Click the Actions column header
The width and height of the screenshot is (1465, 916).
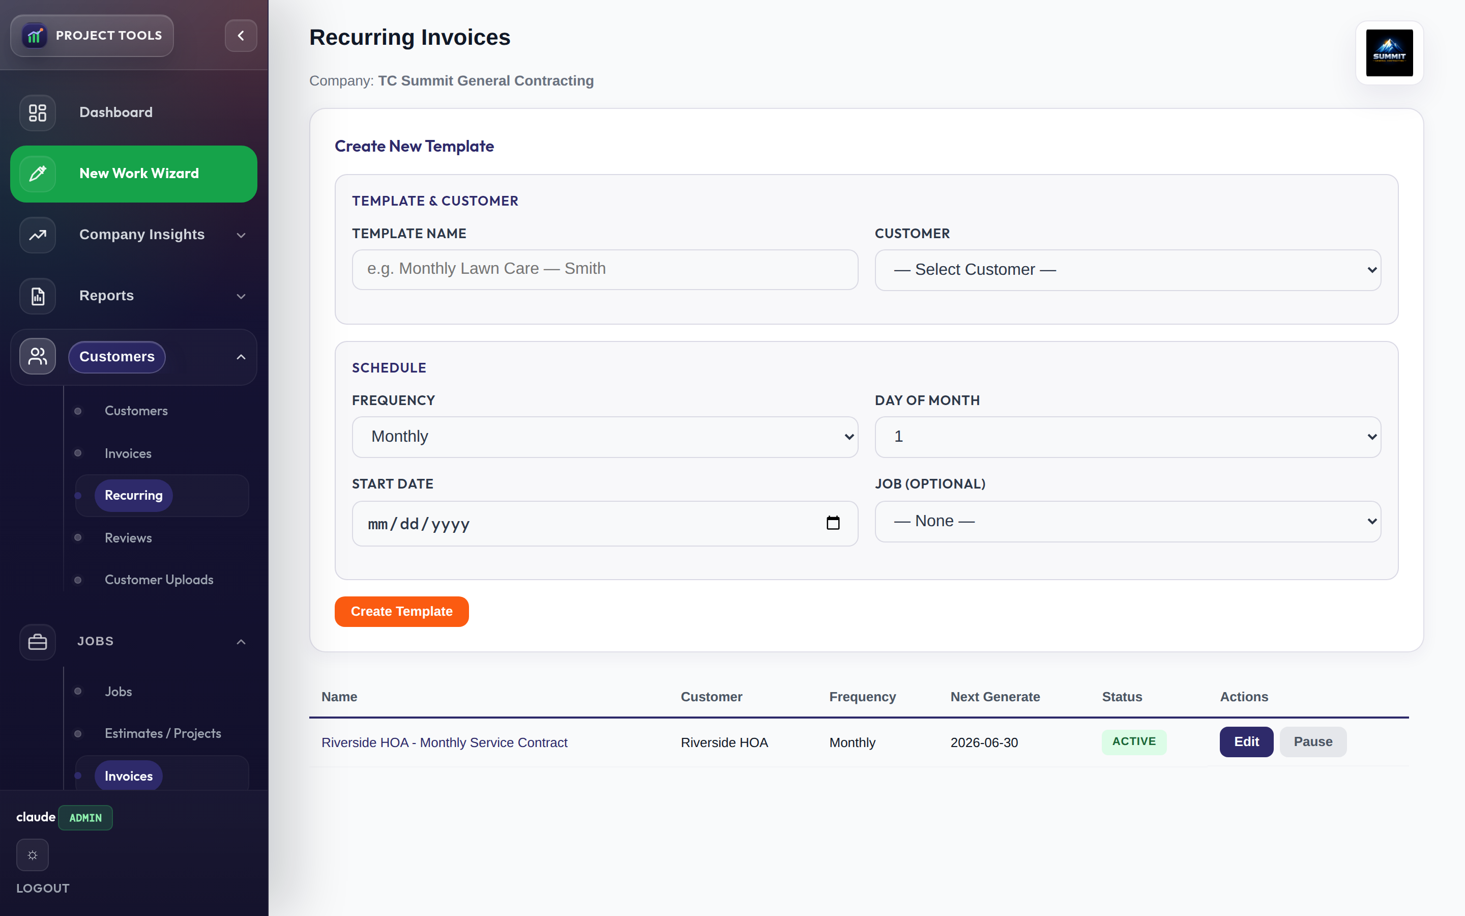[1243, 697]
